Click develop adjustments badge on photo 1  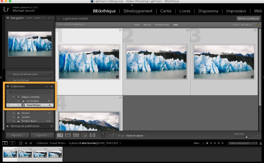(118, 77)
